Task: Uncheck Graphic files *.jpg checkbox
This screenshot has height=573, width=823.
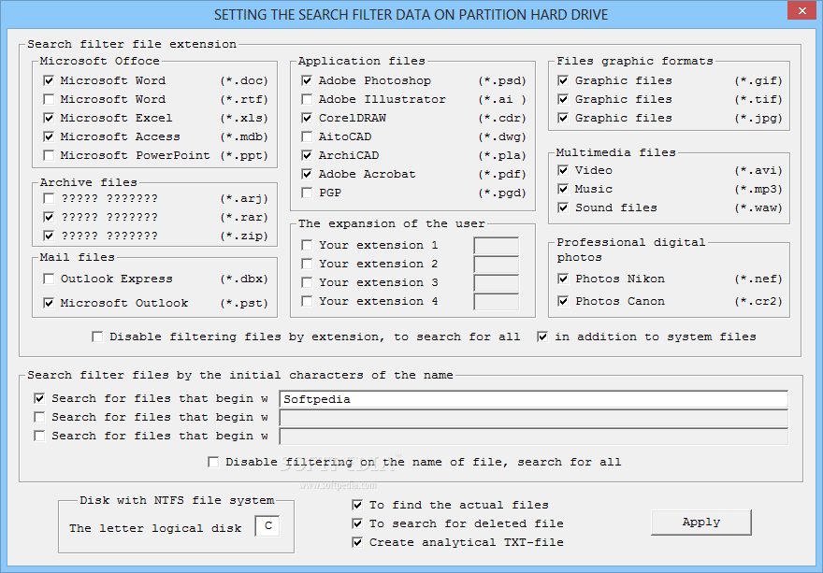Action: [x=563, y=118]
